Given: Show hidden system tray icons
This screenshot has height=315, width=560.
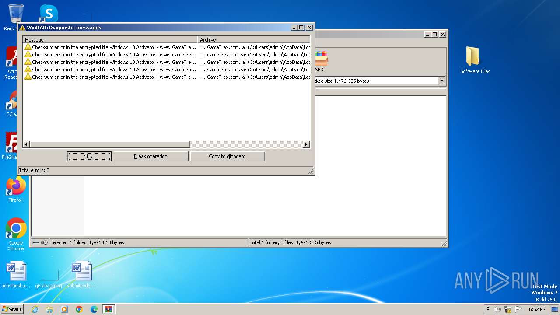Looking at the screenshot, I should pyautogui.click(x=488, y=309).
